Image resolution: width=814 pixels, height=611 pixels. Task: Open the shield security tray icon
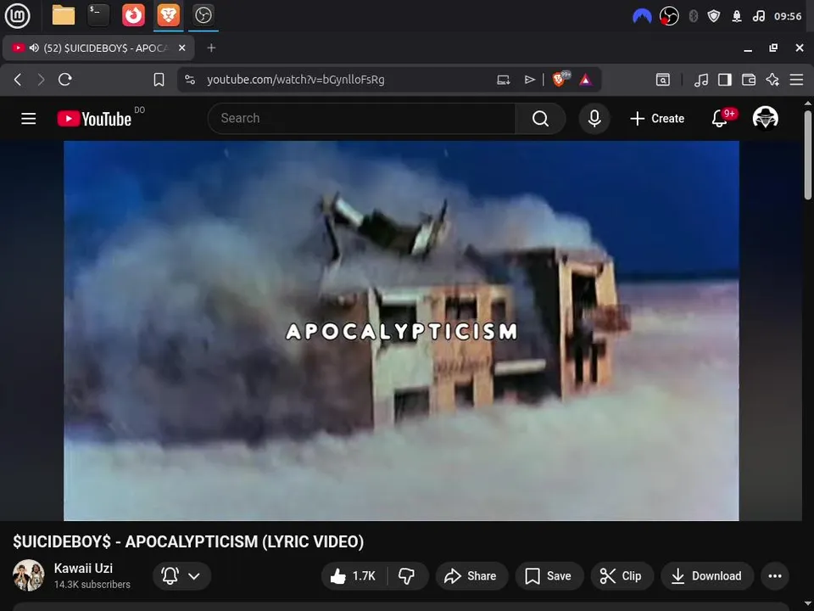click(x=714, y=17)
